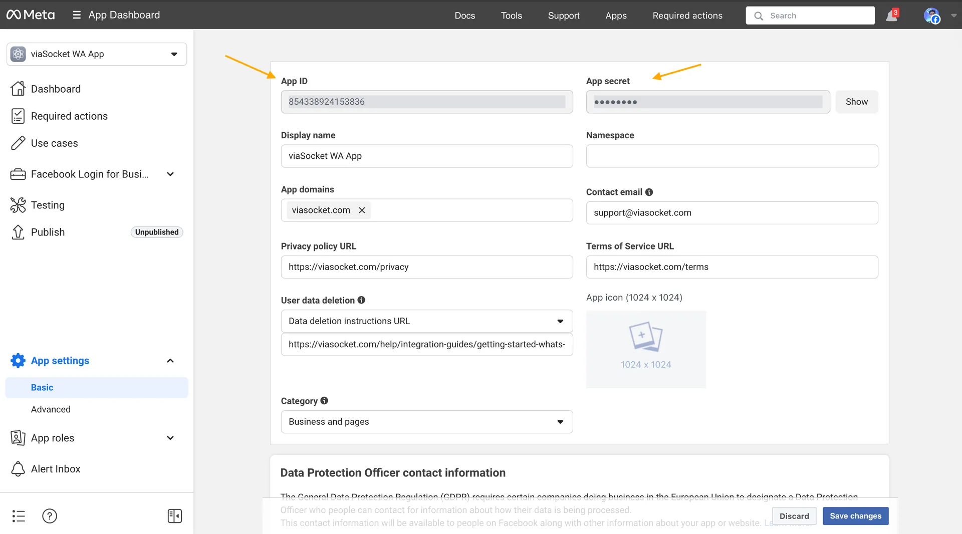Viewport: 962px width, 534px height.
Task: Show the hidden App secret
Action: pos(856,102)
